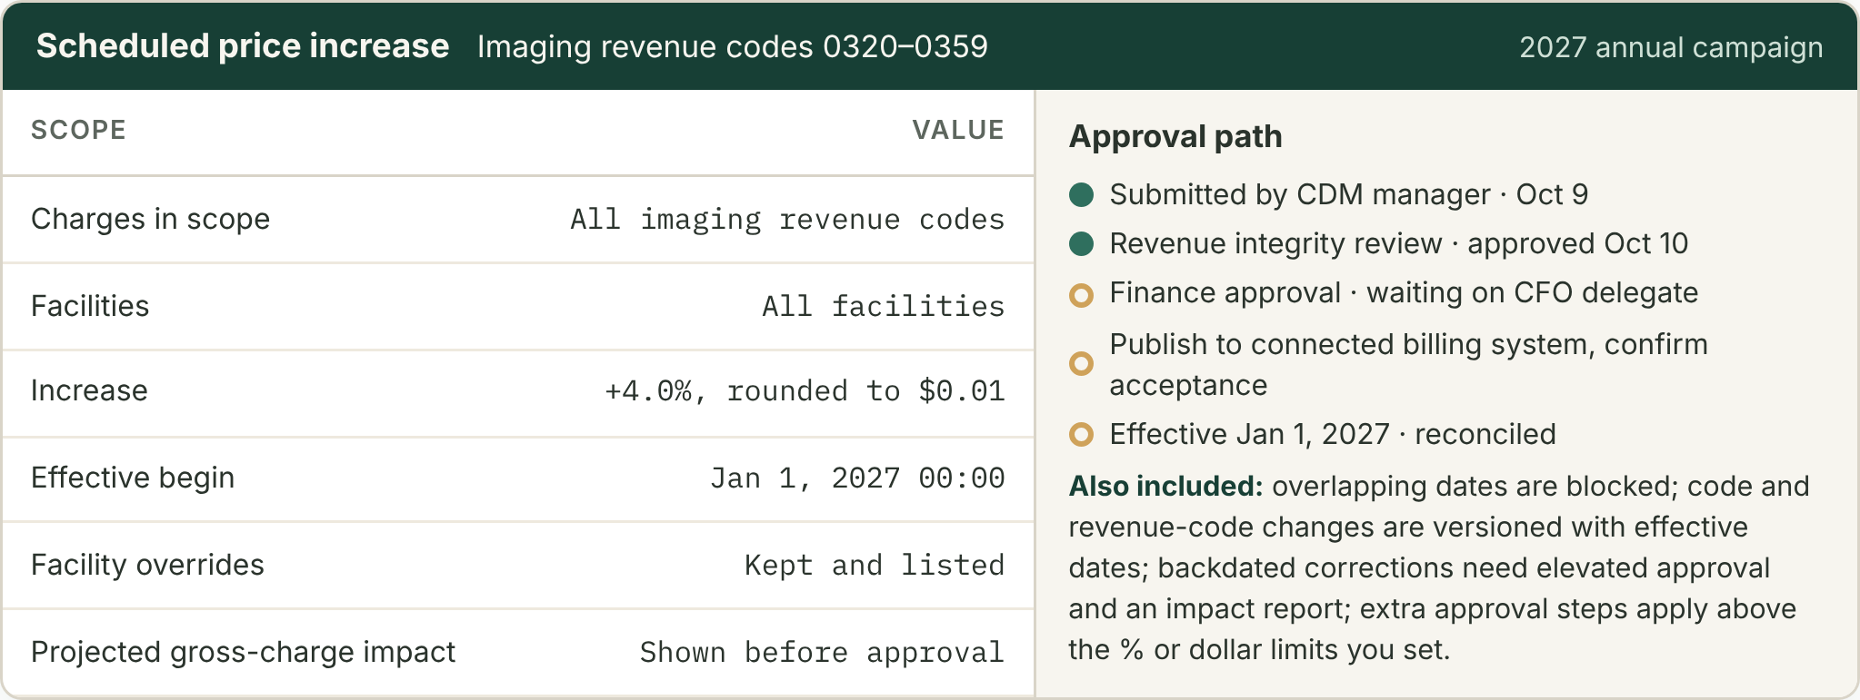Click the SCOPE column header

point(78,130)
